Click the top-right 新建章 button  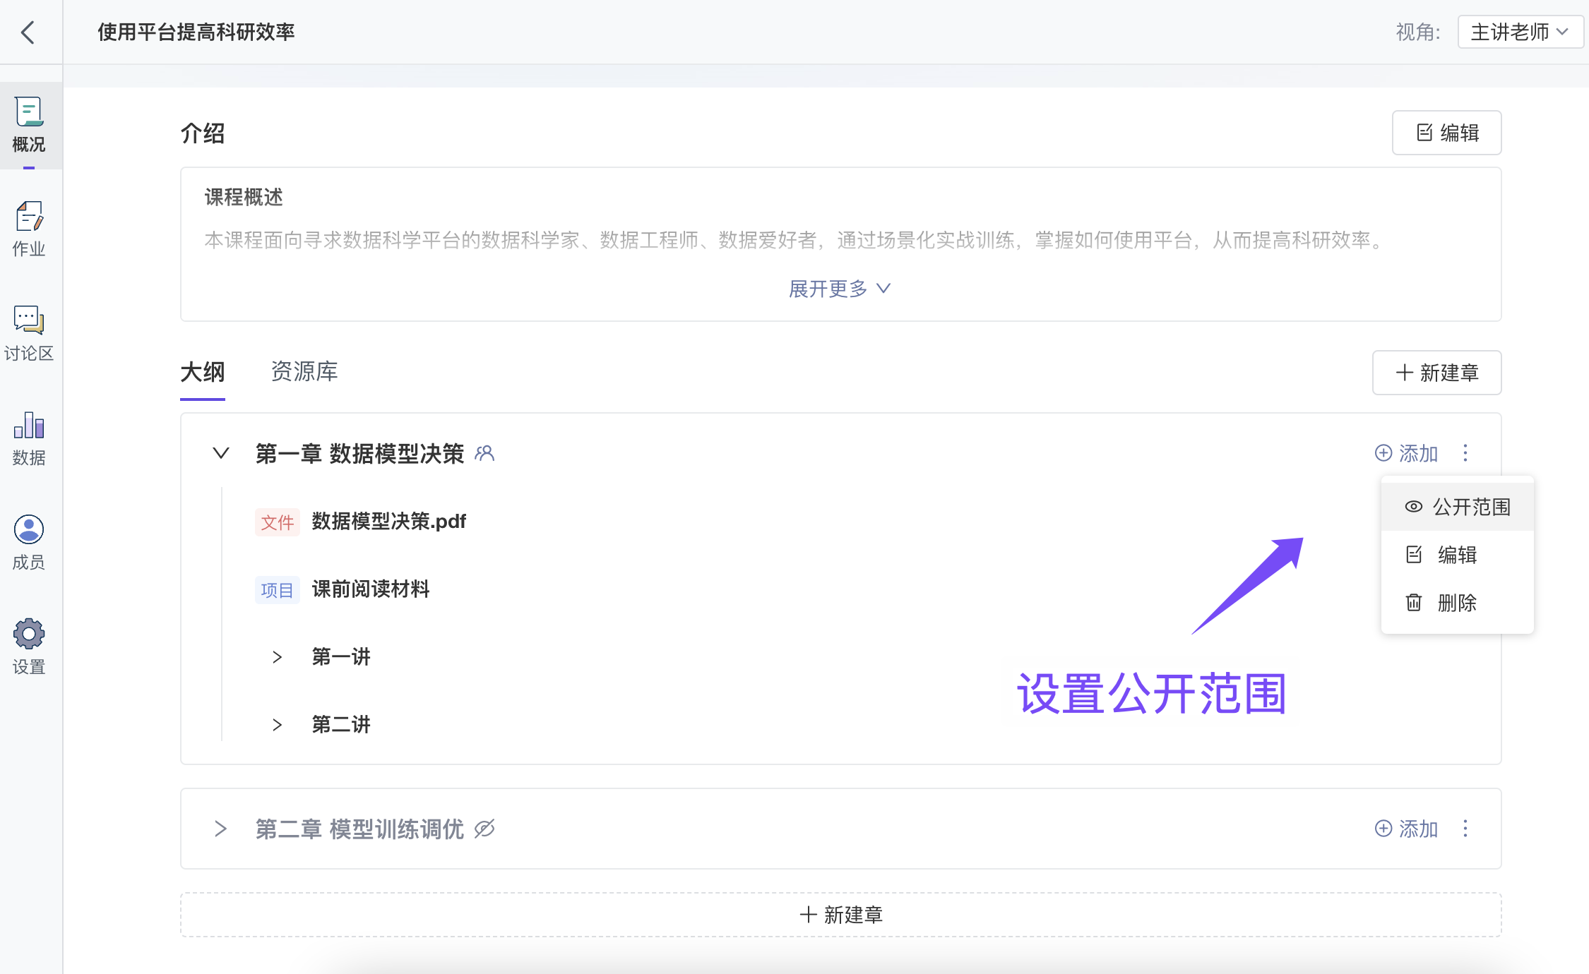tap(1436, 373)
